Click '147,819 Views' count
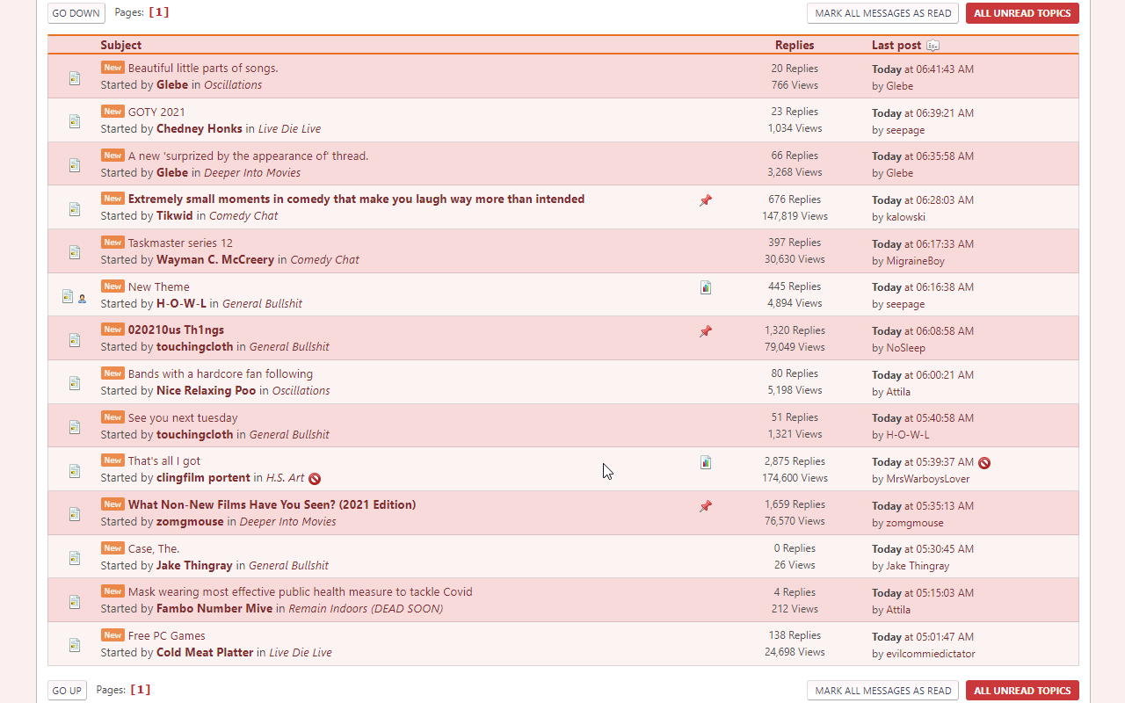 click(x=795, y=216)
